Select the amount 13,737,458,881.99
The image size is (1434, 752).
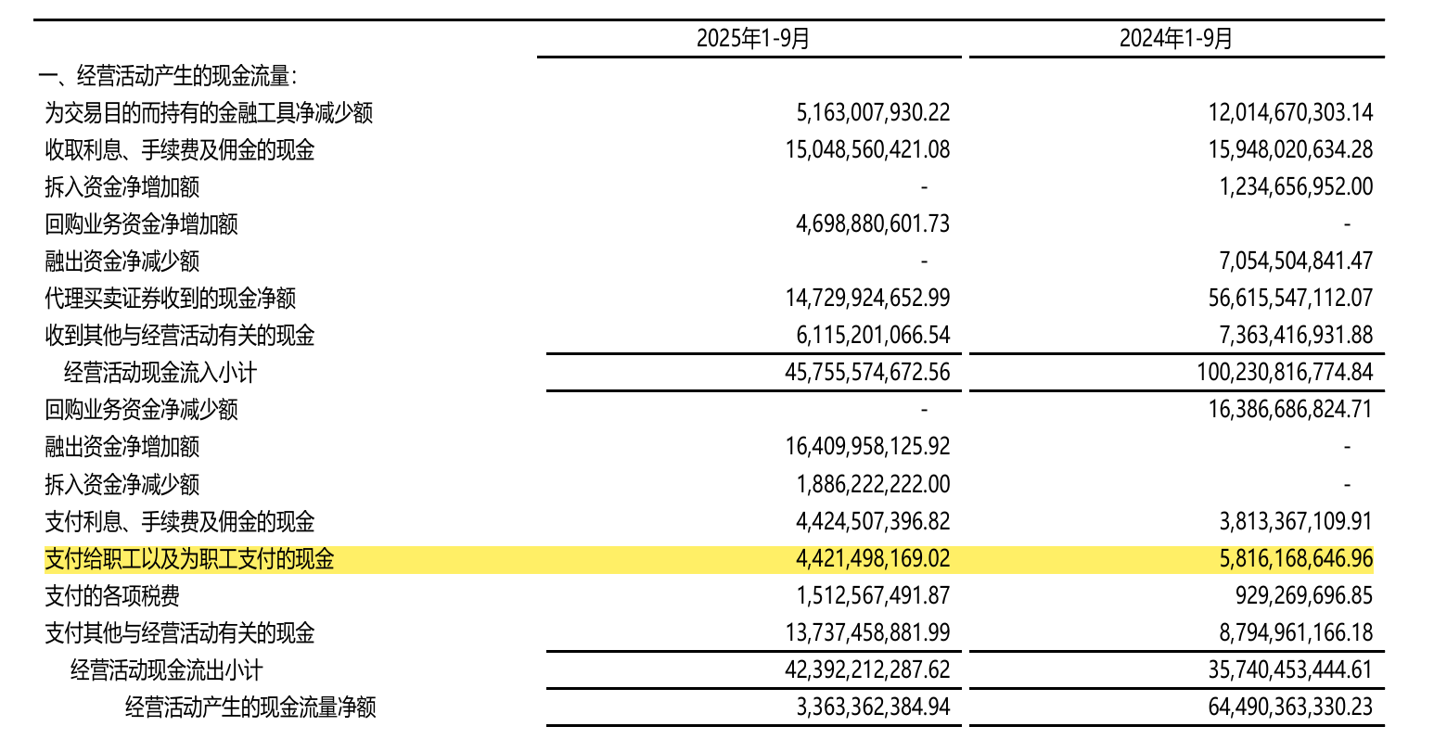(866, 632)
